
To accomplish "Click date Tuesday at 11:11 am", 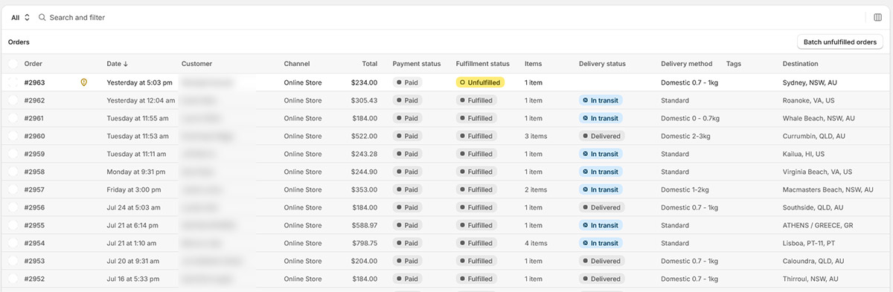I will [x=136, y=154].
